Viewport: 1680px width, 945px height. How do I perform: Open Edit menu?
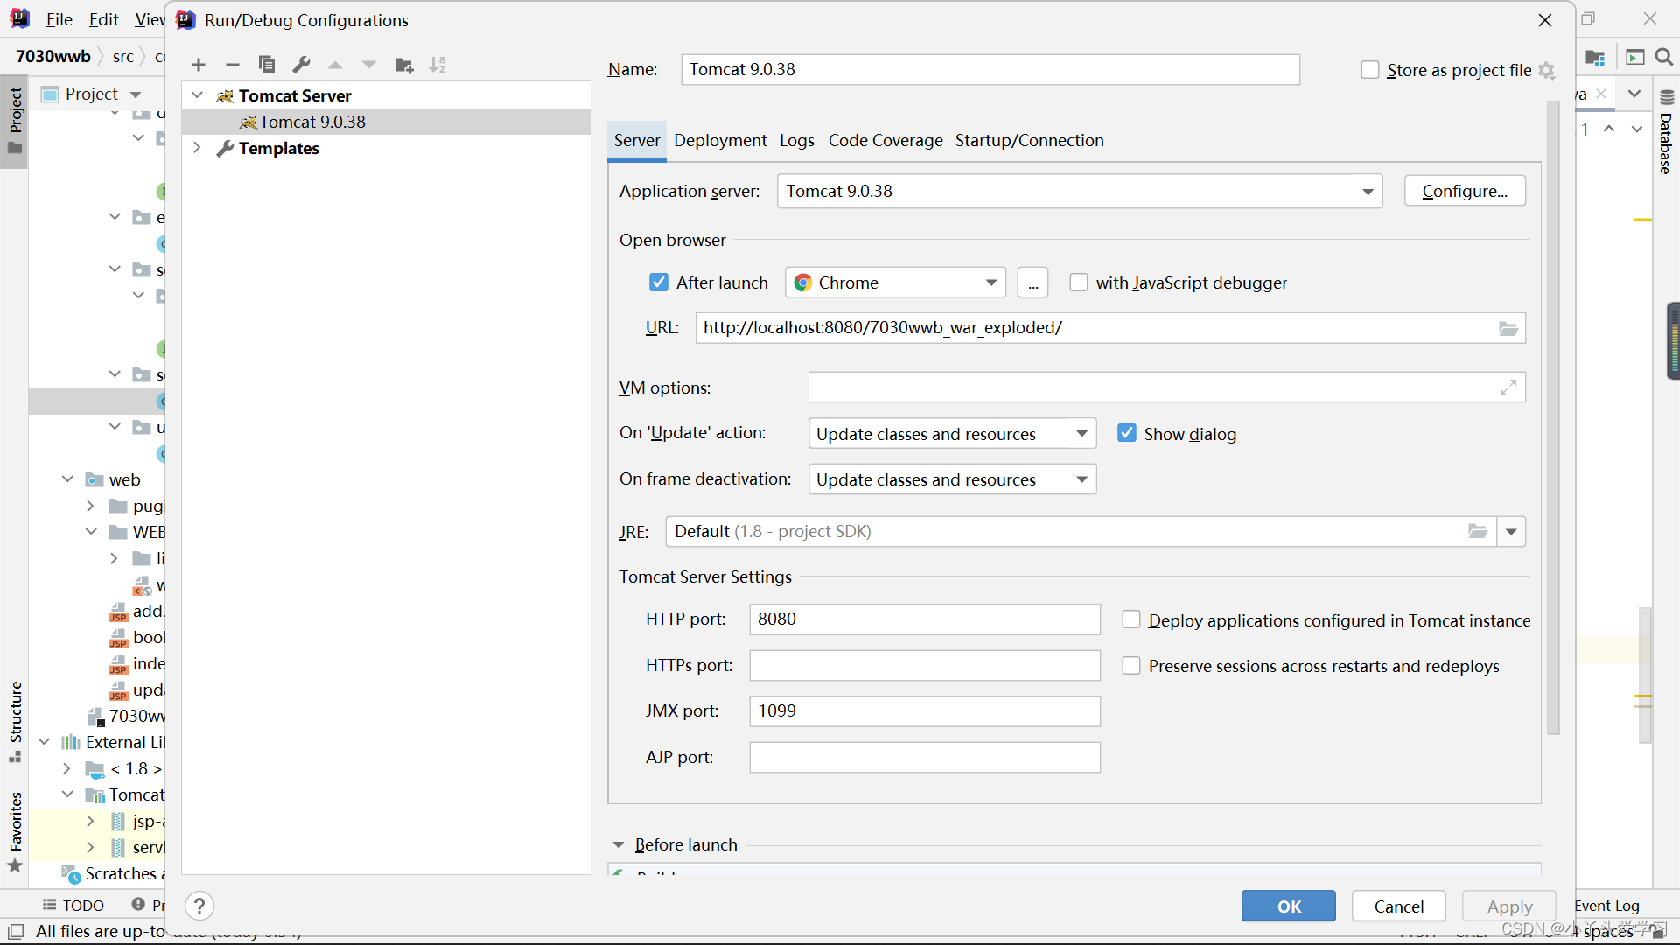[x=103, y=19]
